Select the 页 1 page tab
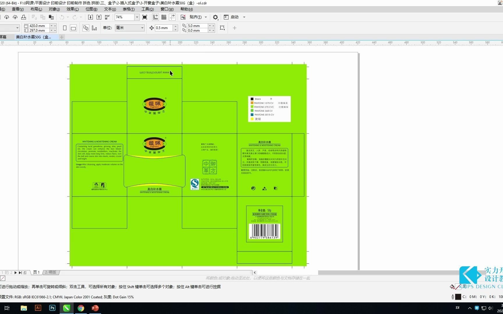The height and width of the screenshot is (314, 503). [x=36, y=272]
